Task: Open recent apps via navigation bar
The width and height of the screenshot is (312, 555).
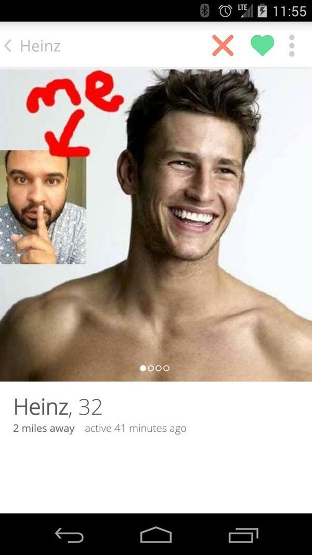Action: pos(243,535)
